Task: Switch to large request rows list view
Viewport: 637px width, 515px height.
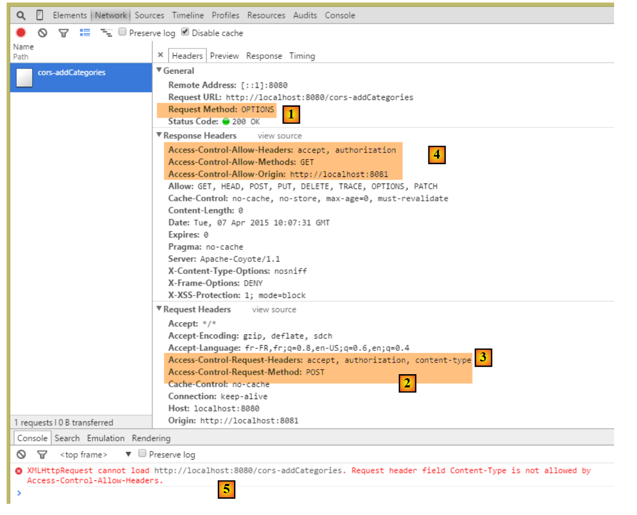Action: coord(85,33)
